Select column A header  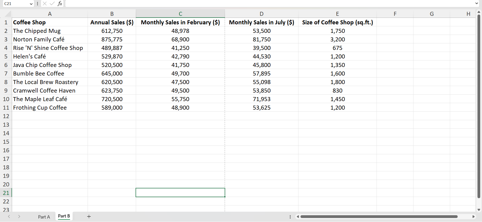coord(50,14)
